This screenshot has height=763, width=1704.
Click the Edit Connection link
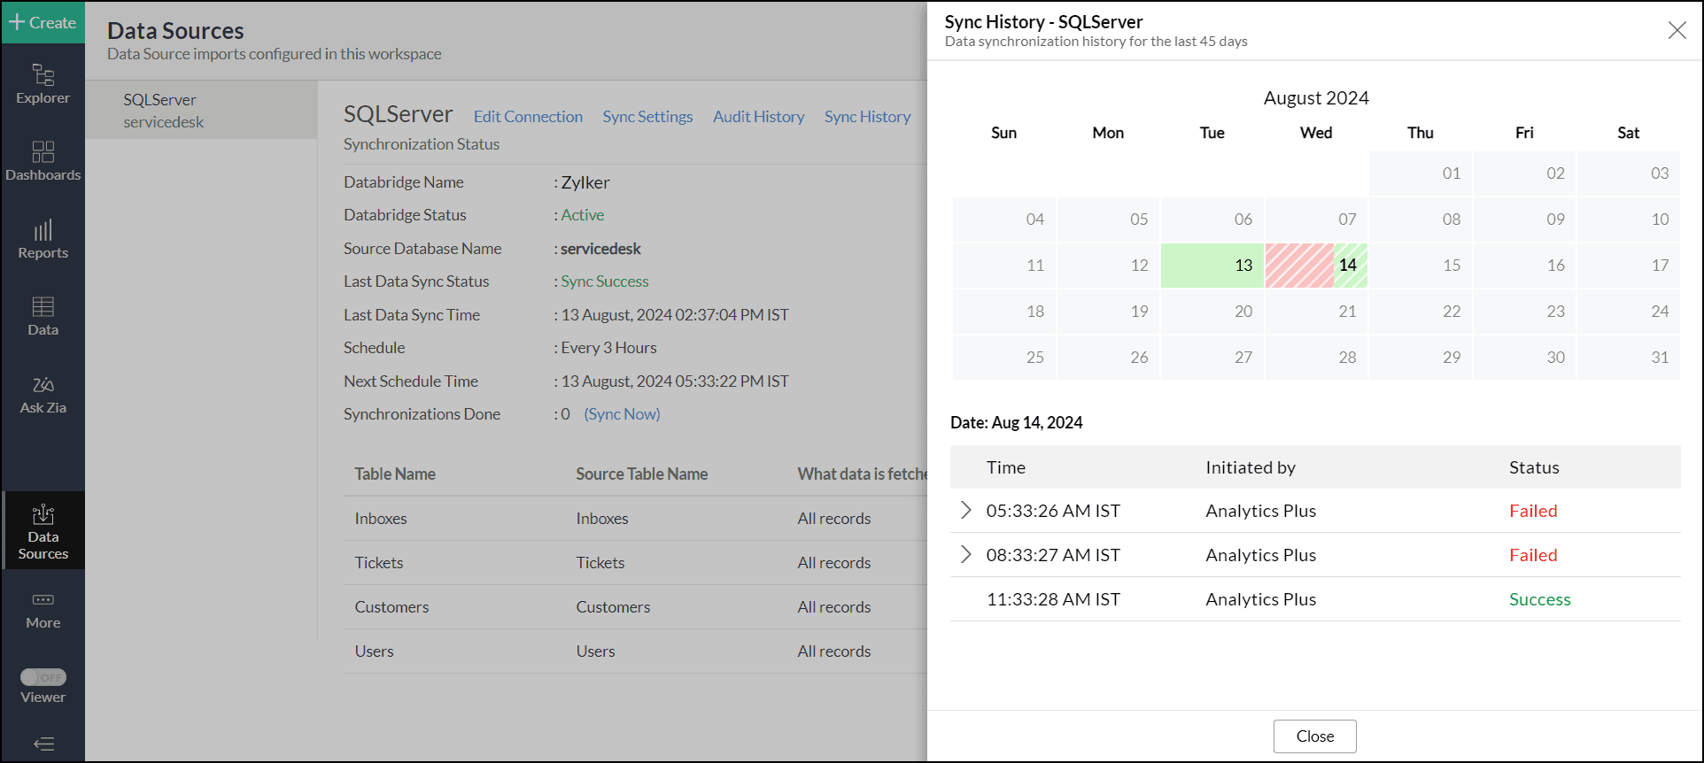(x=528, y=117)
